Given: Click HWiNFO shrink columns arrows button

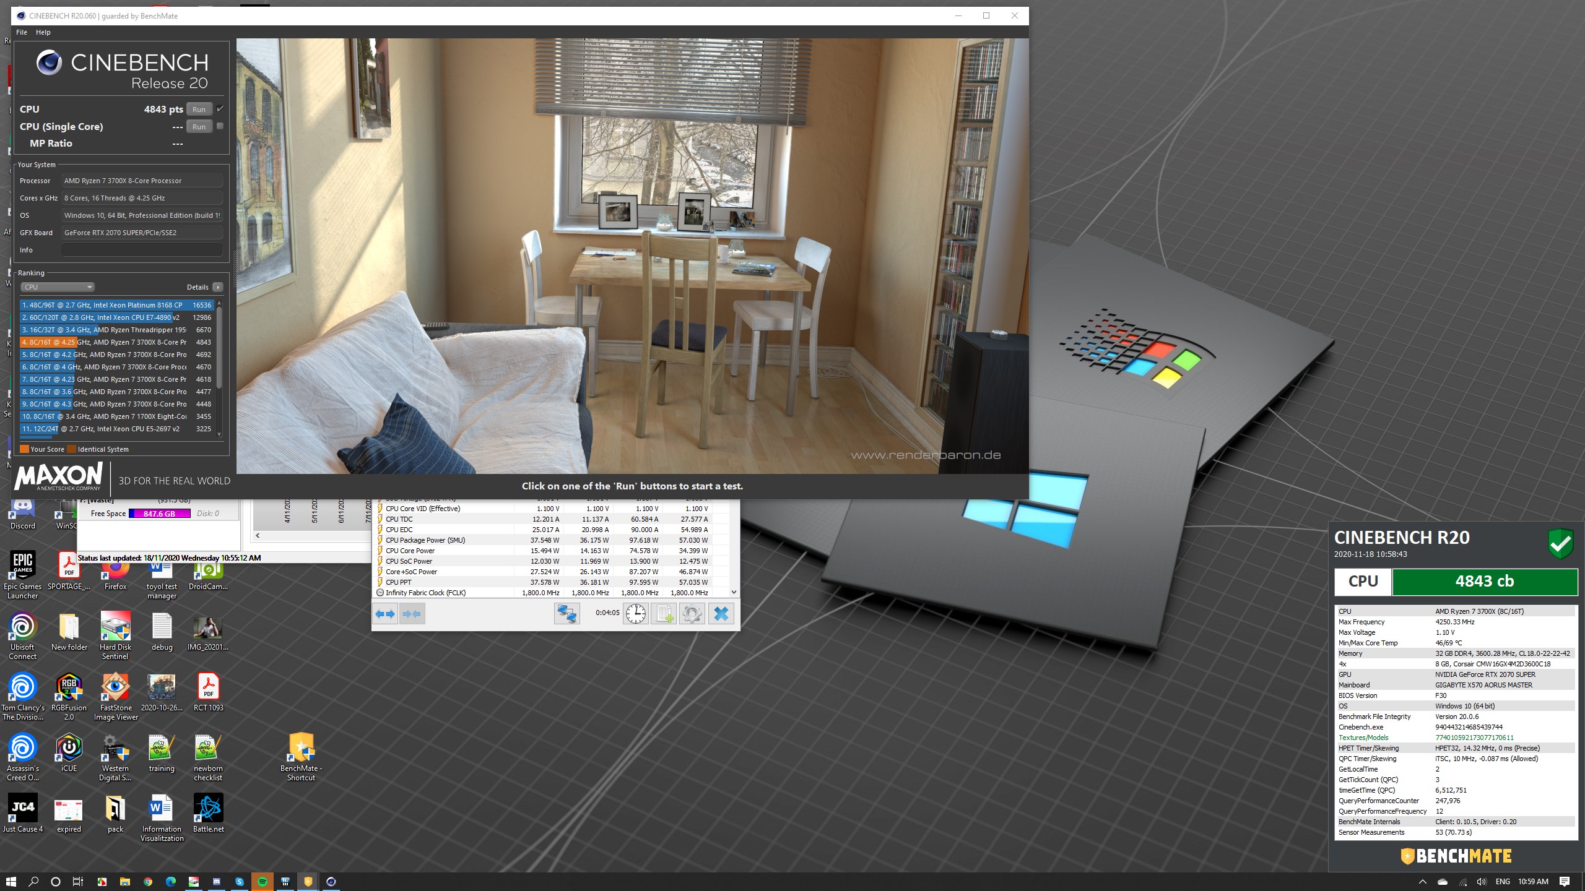Looking at the screenshot, I should (412, 614).
